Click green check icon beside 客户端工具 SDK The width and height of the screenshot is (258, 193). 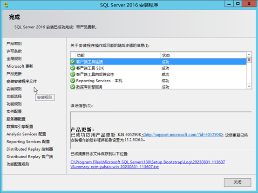point(73,68)
